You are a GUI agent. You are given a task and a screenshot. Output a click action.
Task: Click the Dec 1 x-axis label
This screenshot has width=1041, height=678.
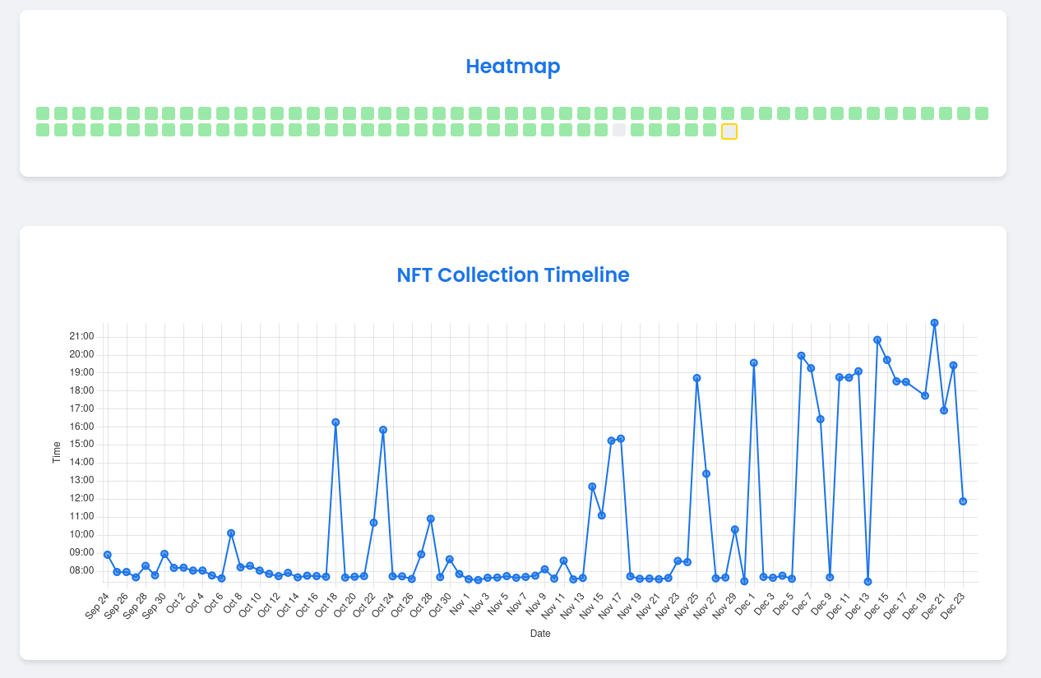pyautogui.click(x=747, y=604)
